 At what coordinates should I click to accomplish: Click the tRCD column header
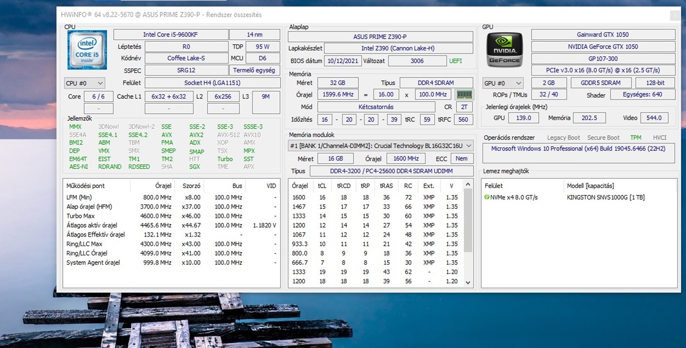point(344,186)
